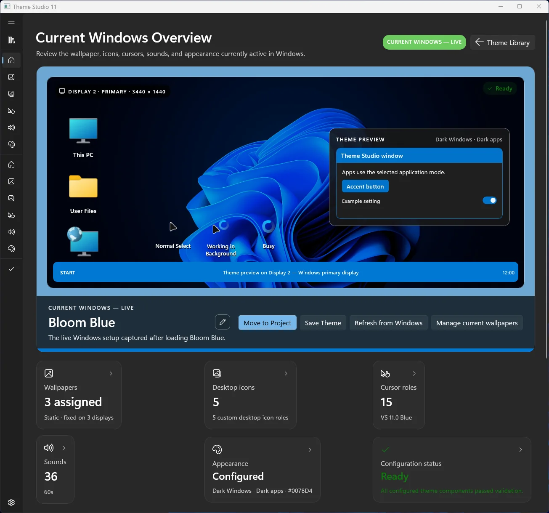Click Refresh from Windows button
Viewport: 549px width, 513px height.
tap(389, 323)
